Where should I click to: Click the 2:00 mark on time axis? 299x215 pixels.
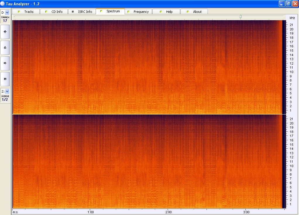coord(169,212)
